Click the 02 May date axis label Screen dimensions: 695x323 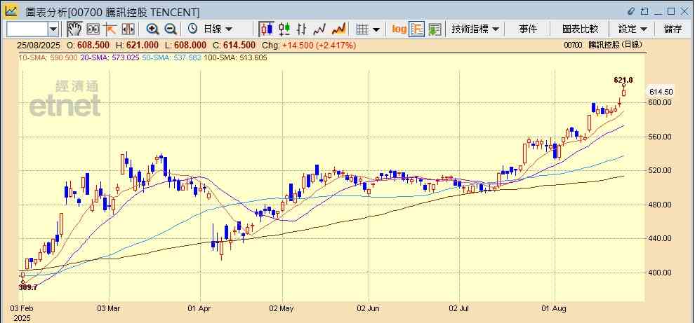pos(282,308)
